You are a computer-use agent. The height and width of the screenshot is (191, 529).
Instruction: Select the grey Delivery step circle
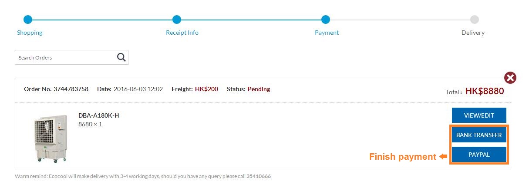point(475,20)
